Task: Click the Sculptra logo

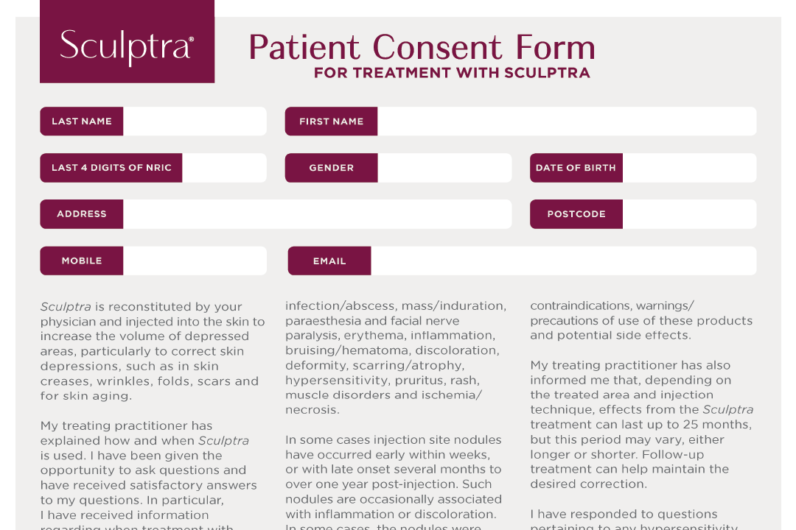Action: click(x=127, y=46)
